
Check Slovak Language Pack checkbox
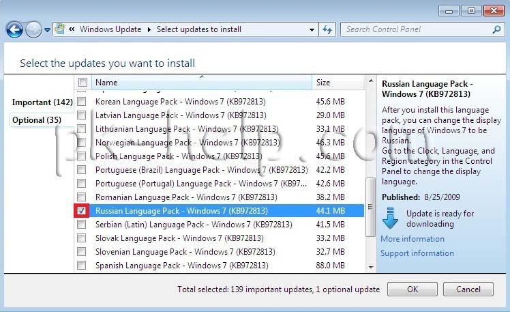82,238
